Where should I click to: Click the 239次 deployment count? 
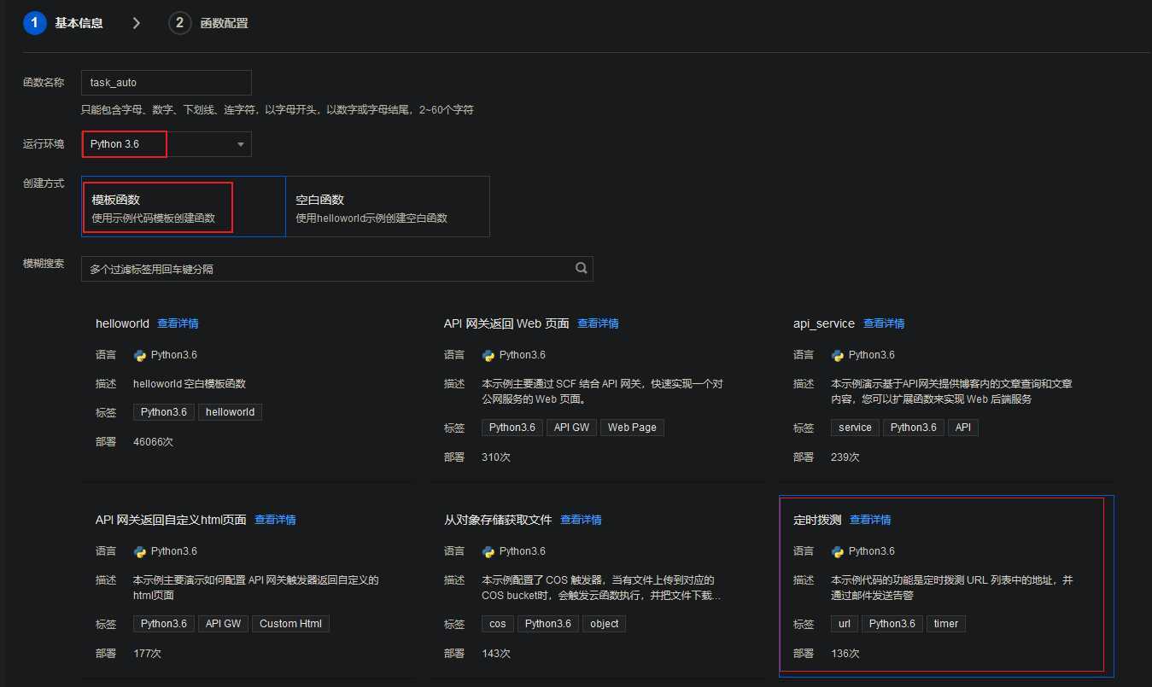(x=845, y=457)
